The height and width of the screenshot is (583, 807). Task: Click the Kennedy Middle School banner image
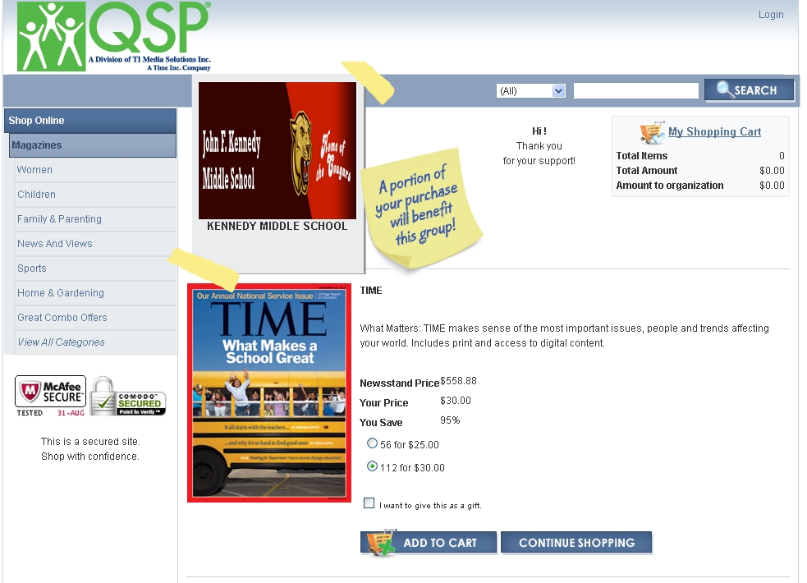coord(277,150)
